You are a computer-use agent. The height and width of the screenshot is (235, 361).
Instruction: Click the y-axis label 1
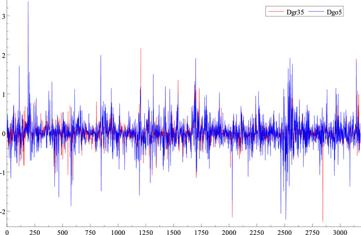(x=3, y=95)
